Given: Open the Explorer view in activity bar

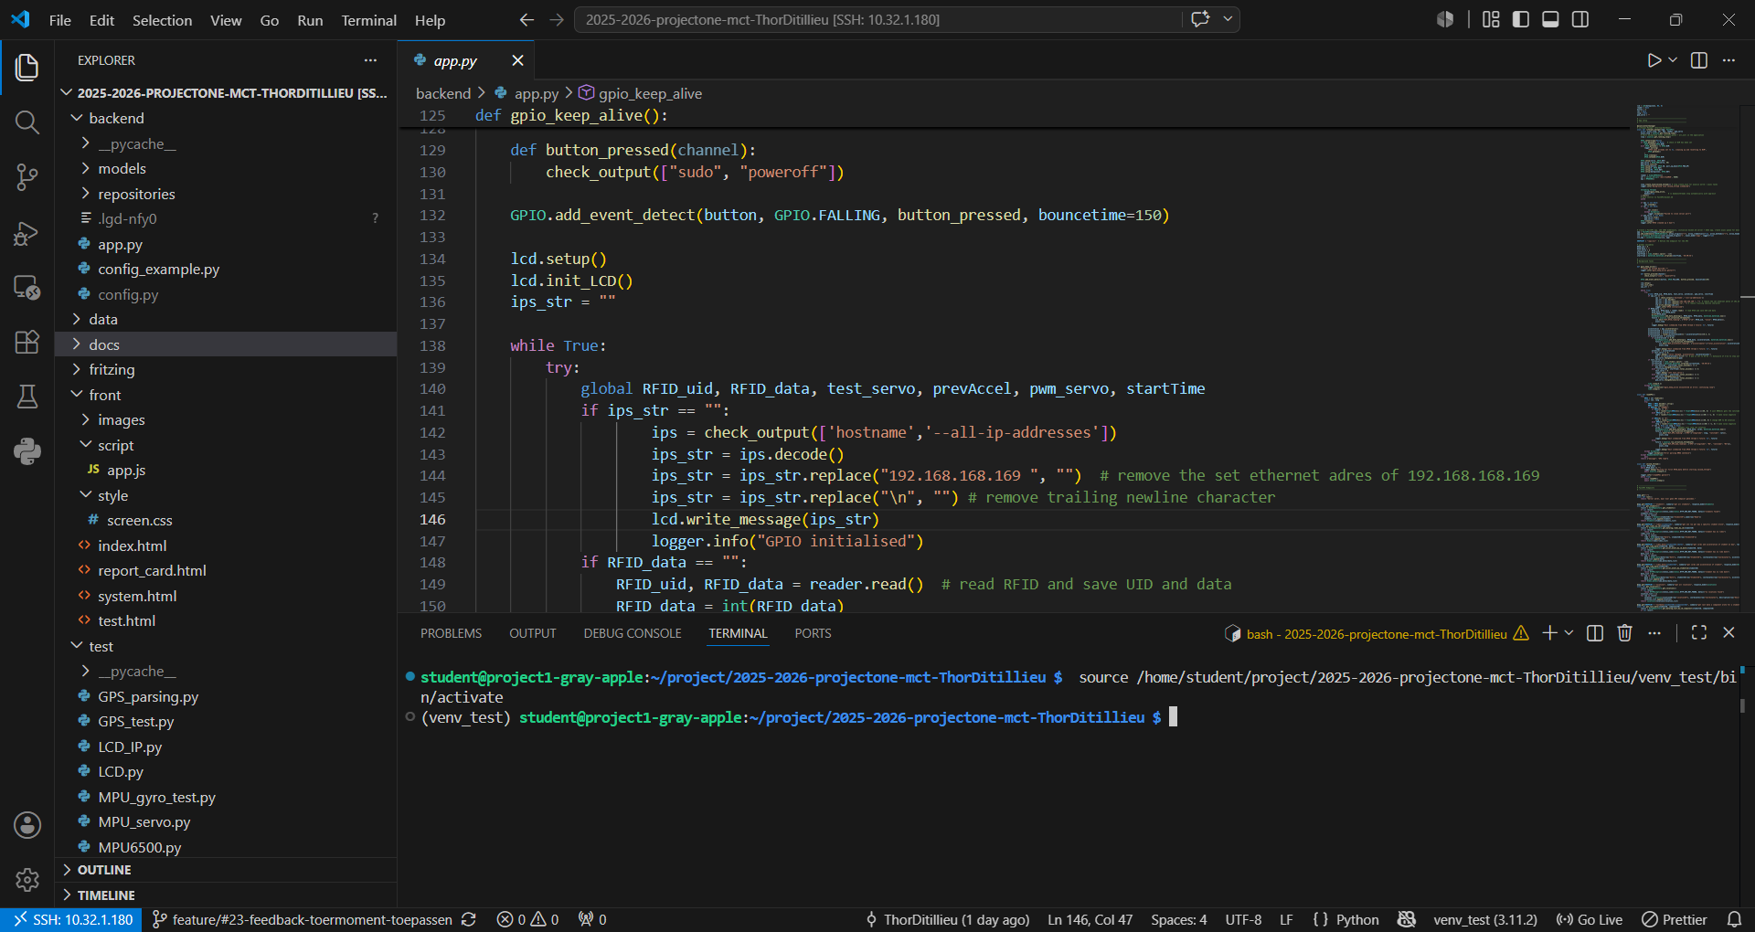Looking at the screenshot, I should point(27,67).
